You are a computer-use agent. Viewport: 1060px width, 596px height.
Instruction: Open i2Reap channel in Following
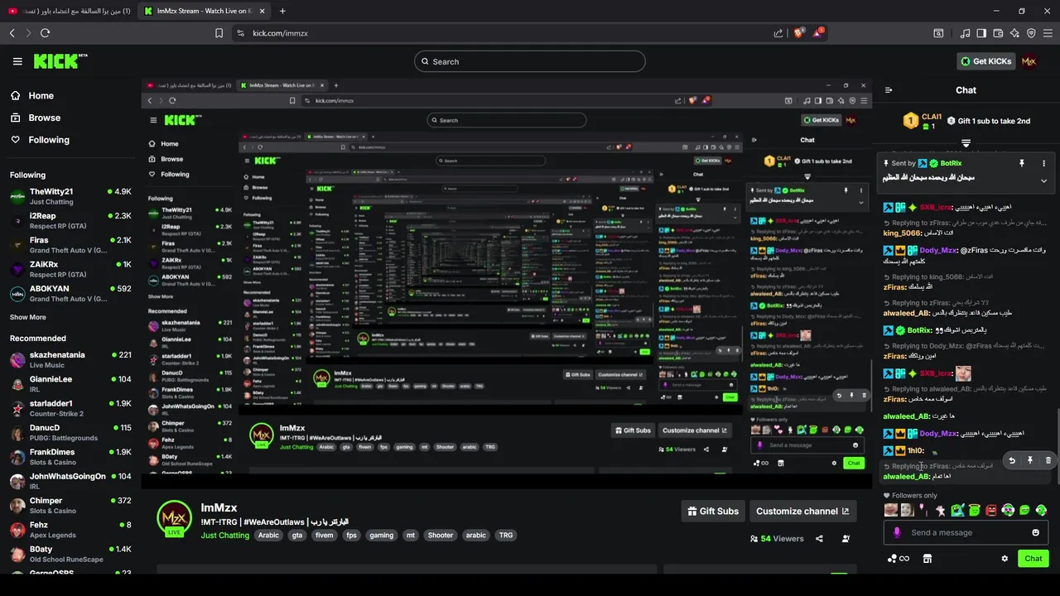click(70, 220)
